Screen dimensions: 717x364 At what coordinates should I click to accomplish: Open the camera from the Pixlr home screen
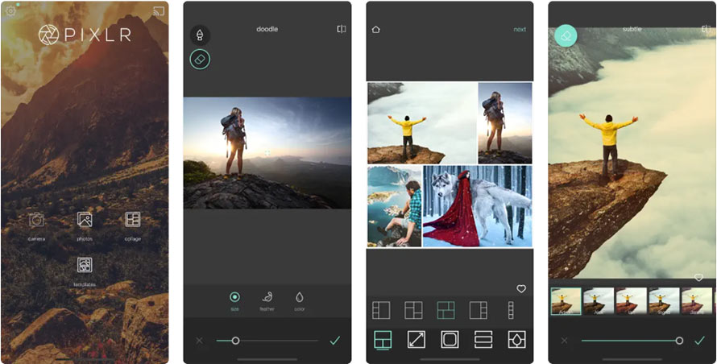pyautogui.click(x=36, y=221)
